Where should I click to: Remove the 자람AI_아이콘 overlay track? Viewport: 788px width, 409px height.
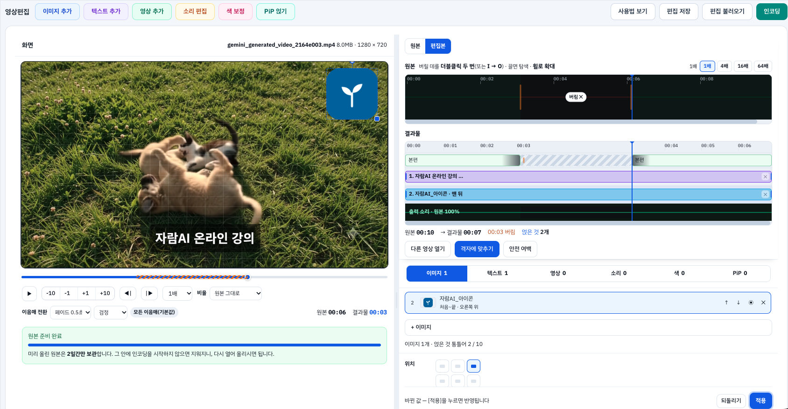765,194
